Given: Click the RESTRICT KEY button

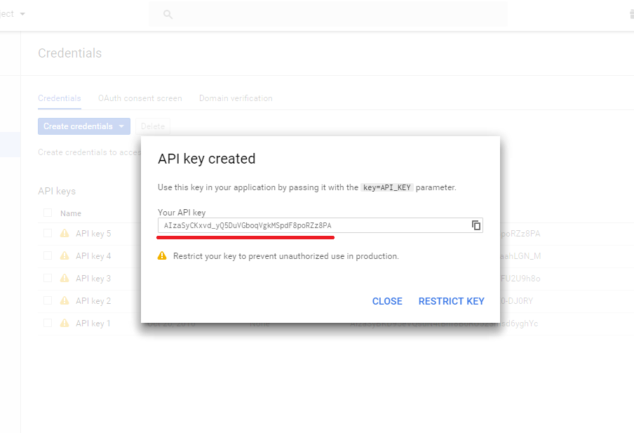Looking at the screenshot, I should click(x=451, y=301).
